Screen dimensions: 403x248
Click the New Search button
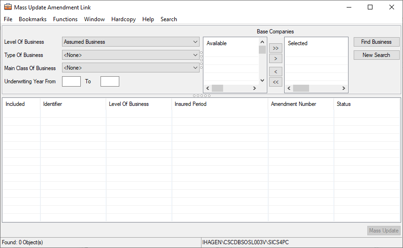click(x=376, y=55)
